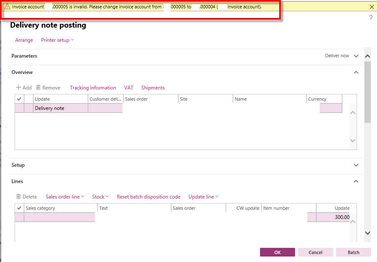Toggle the select-all checkbox in Overview grid
Image resolution: width=377 pixels, height=262 pixels.
pos(19,99)
